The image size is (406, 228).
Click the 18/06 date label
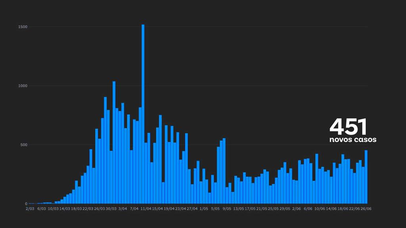point(343,209)
